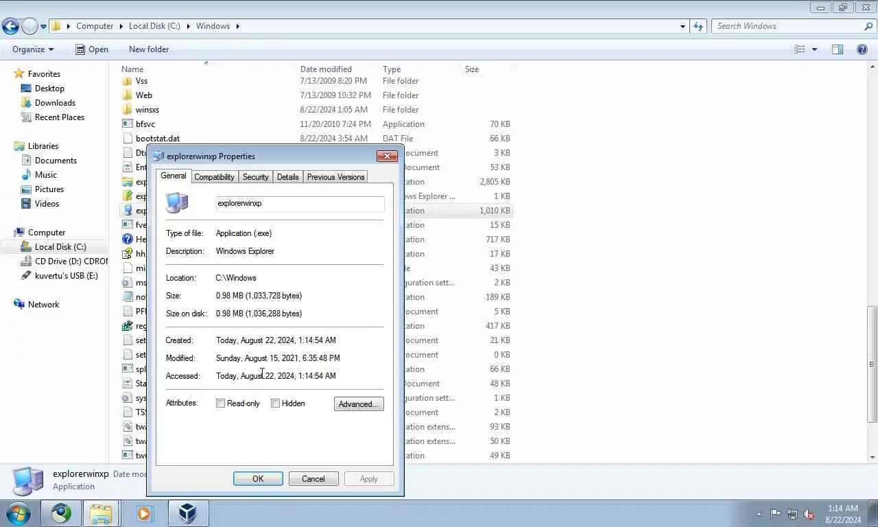878x527 pixels.
Task: Sort by the Date modified column
Action: pyautogui.click(x=337, y=69)
